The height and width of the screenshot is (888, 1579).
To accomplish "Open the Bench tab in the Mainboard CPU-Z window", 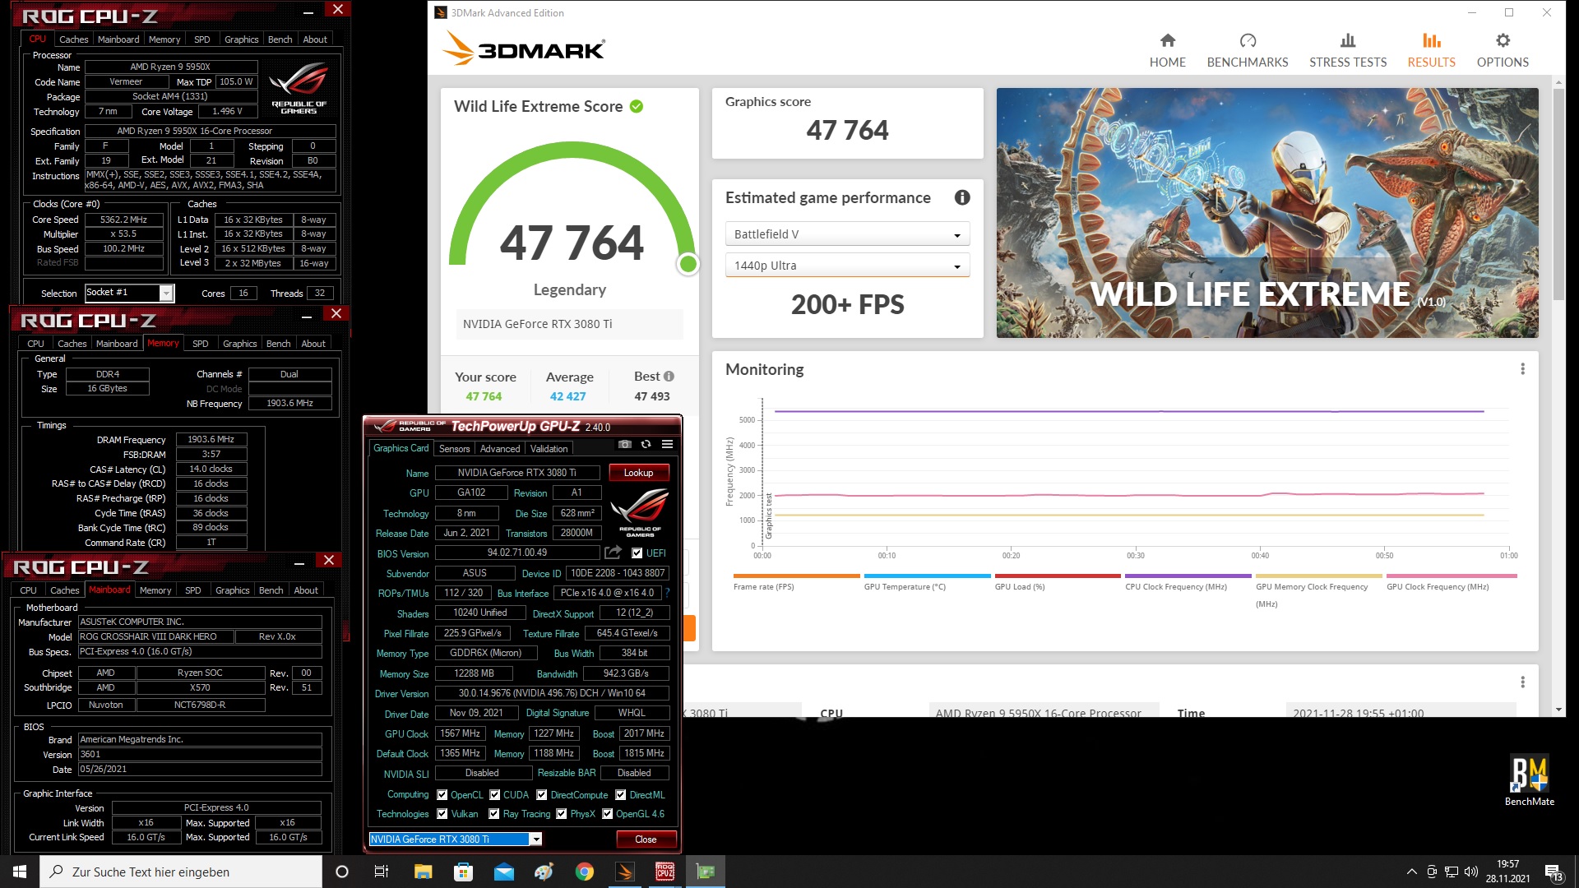I will pos(271,590).
